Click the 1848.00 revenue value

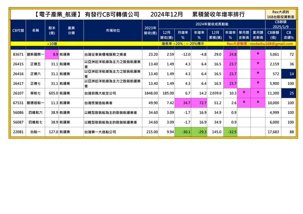[151, 93]
